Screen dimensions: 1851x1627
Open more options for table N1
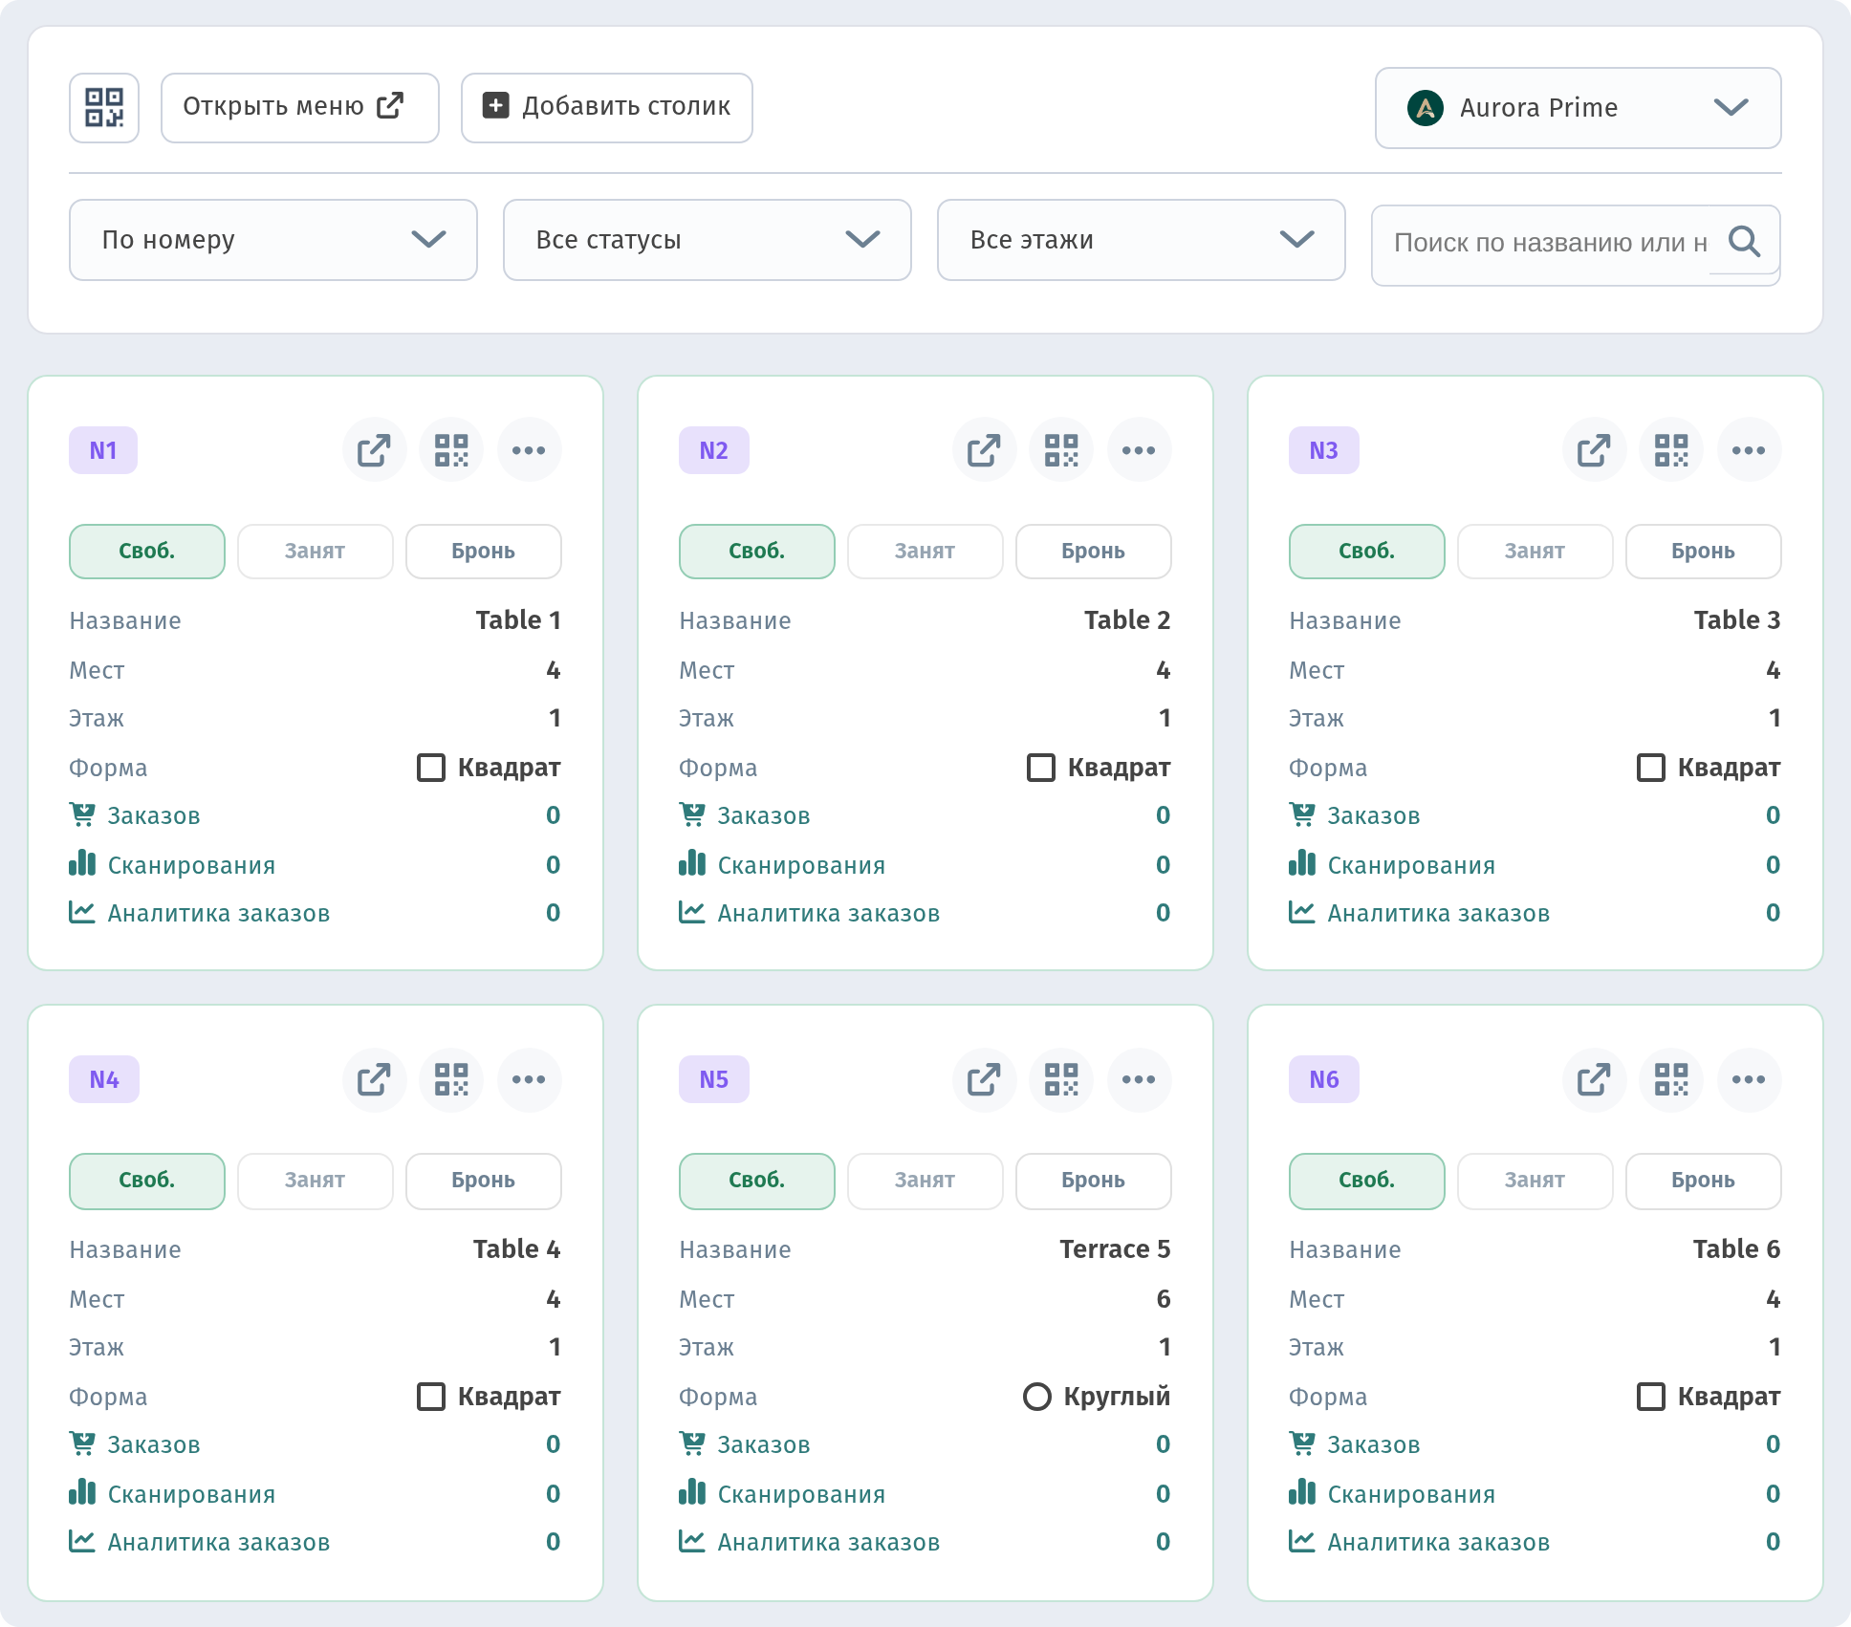pos(529,450)
